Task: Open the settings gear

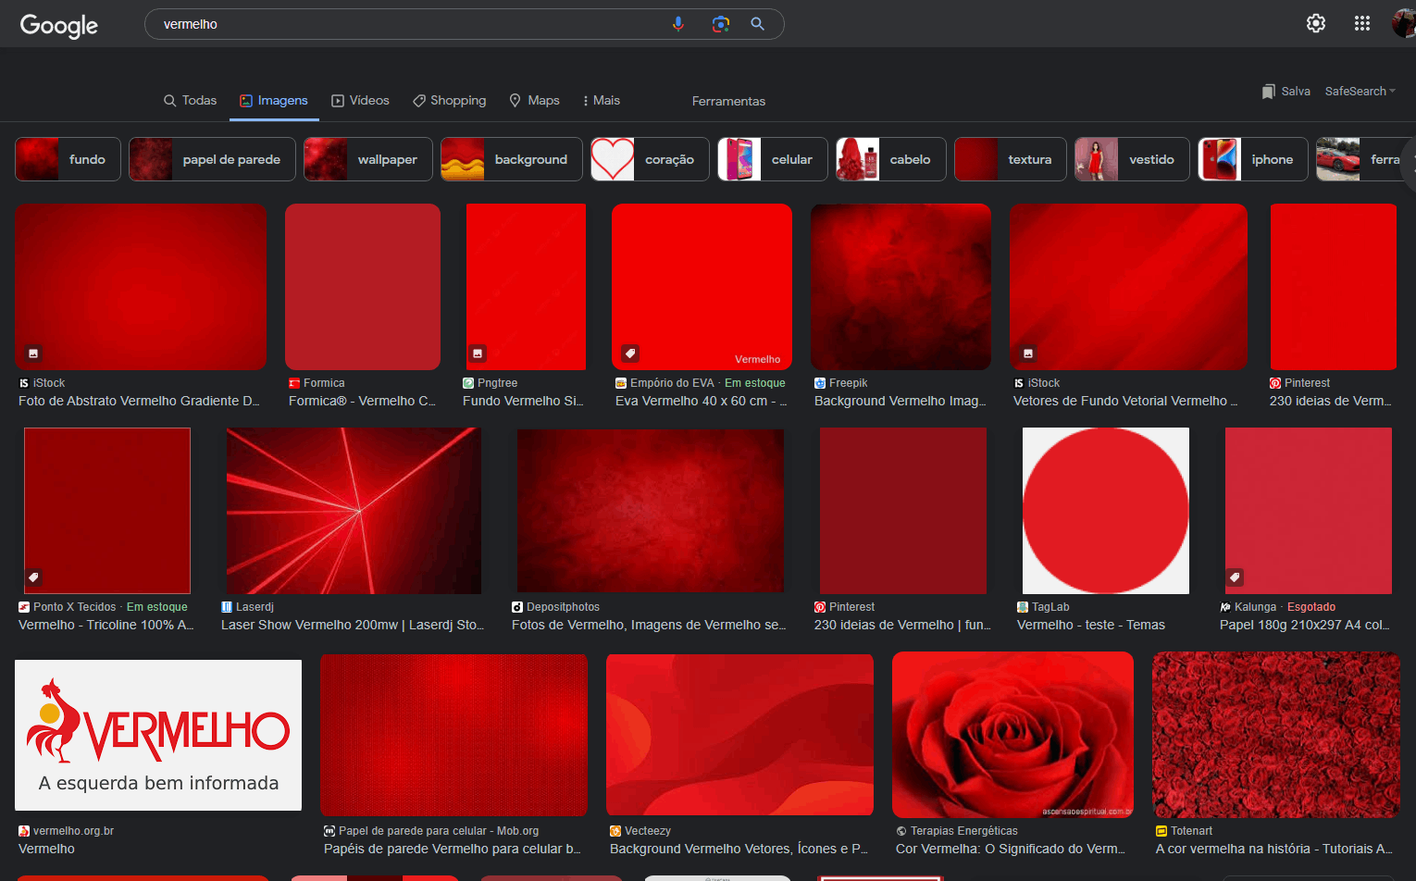Action: [x=1316, y=23]
